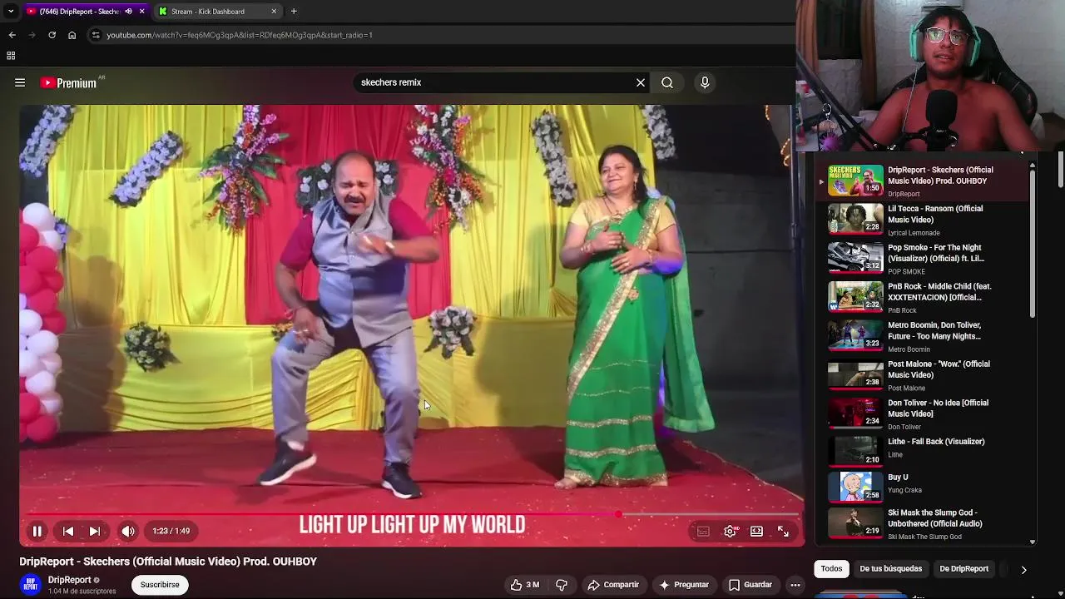Play Pop Smoke - For The Night

pyautogui.click(x=924, y=259)
